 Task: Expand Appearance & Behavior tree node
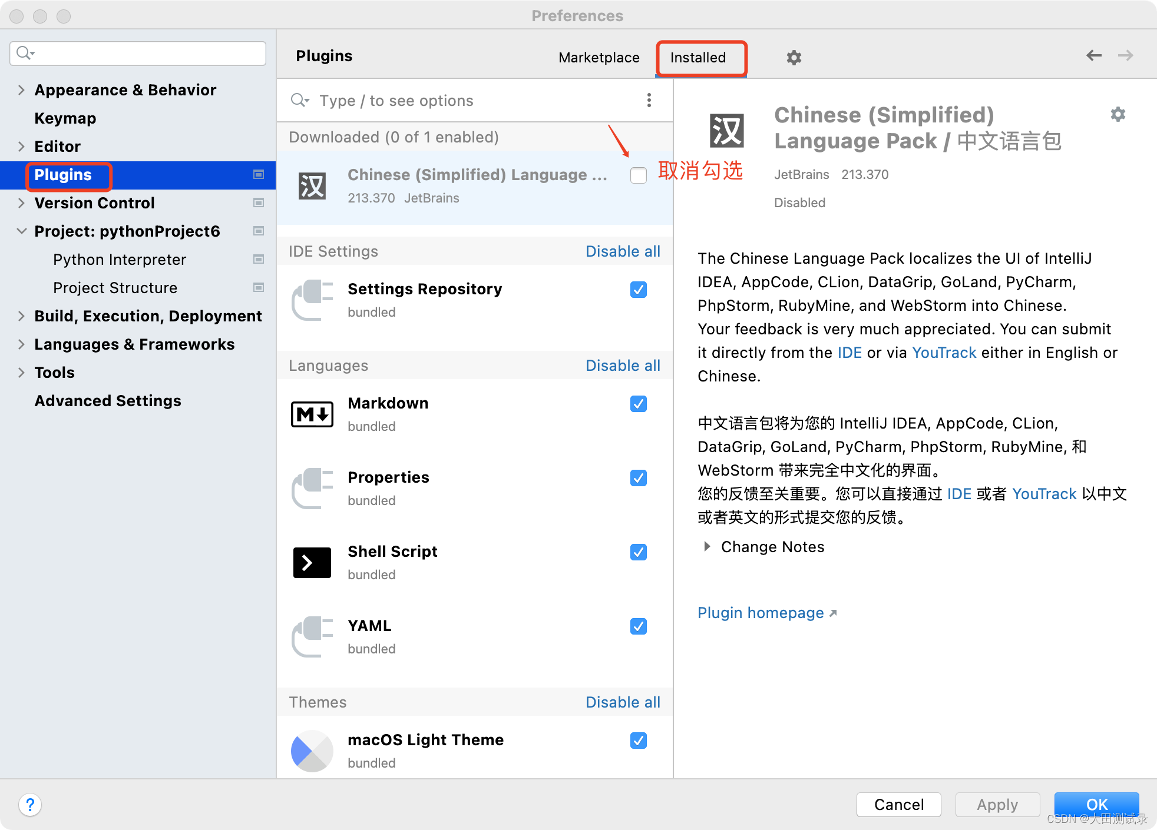[21, 90]
